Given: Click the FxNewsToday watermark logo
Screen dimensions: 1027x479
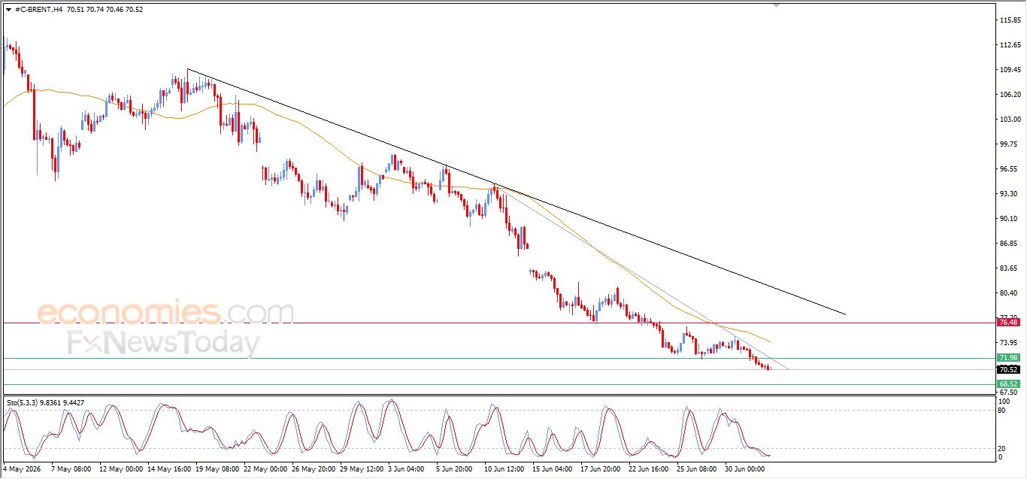Looking at the screenshot, I should tap(164, 343).
